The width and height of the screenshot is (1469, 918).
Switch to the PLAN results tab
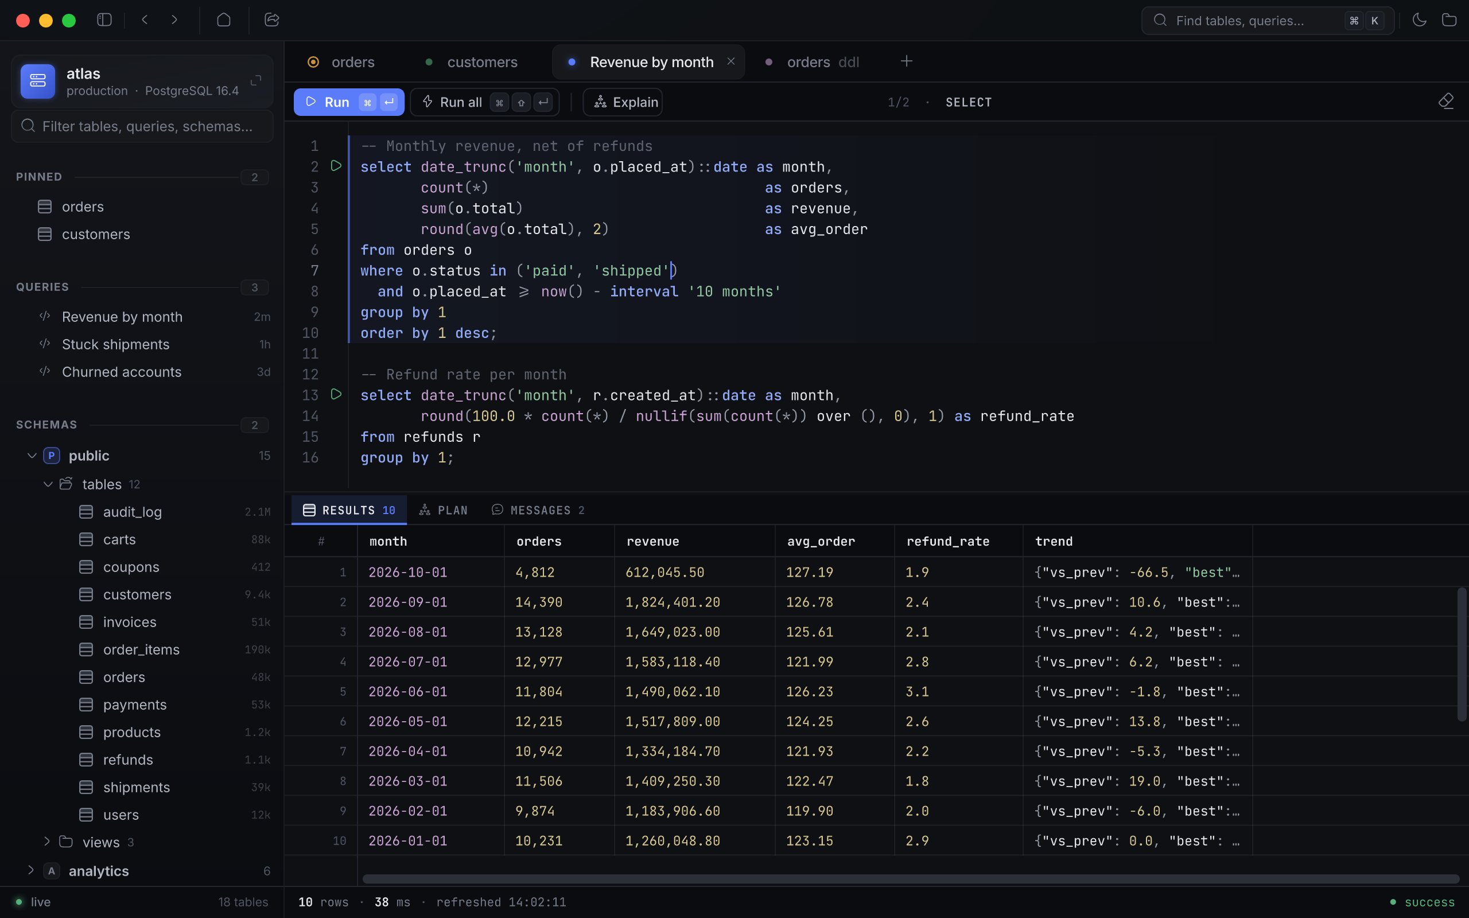444,510
